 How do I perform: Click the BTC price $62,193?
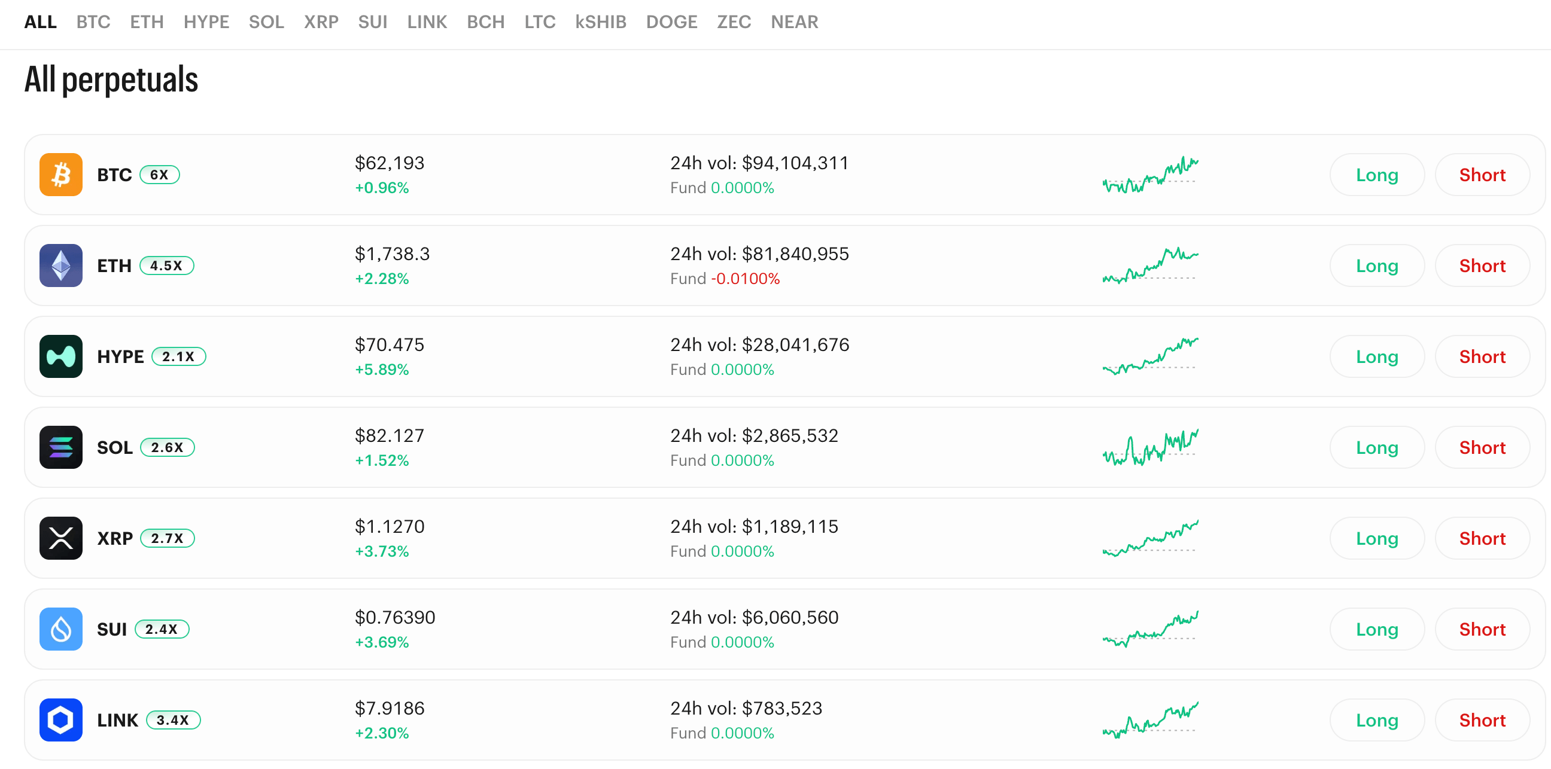[390, 163]
